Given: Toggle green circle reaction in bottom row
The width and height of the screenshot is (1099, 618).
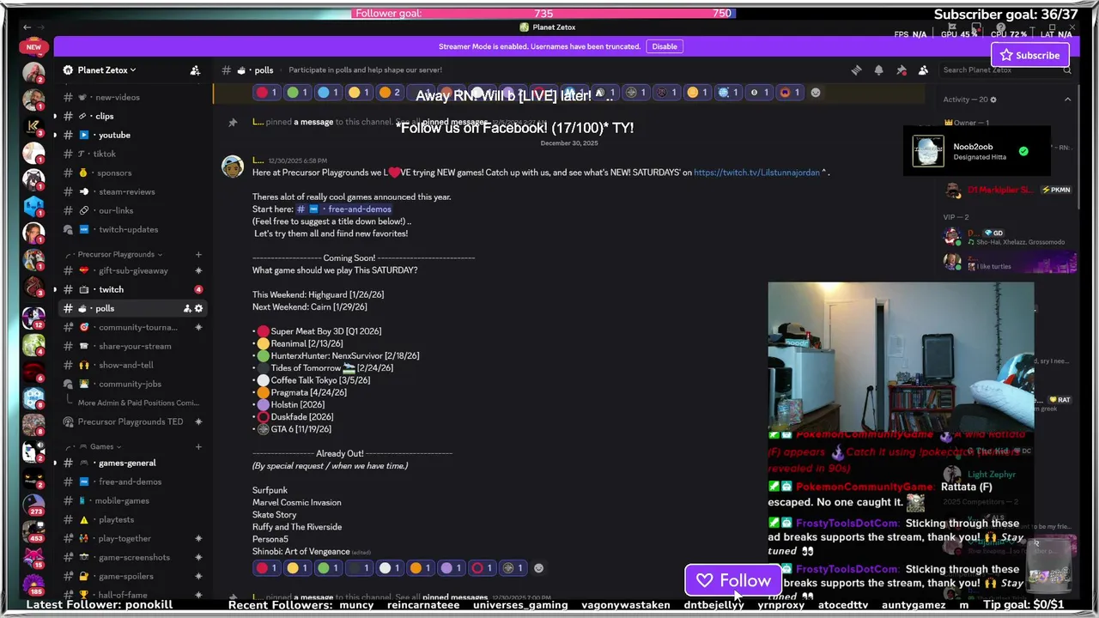Looking at the screenshot, I should pyautogui.click(x=329, y=568).
